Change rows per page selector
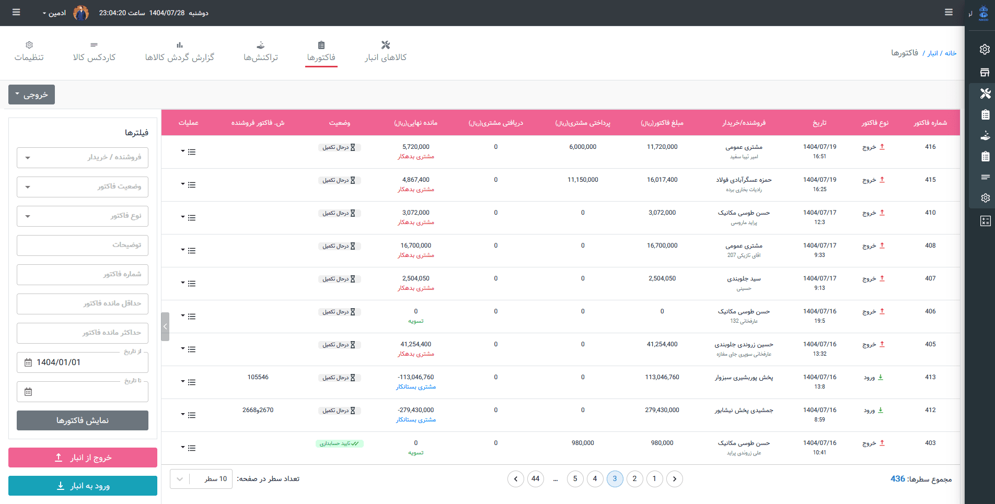The image size is (995, 504). (201, 479)
